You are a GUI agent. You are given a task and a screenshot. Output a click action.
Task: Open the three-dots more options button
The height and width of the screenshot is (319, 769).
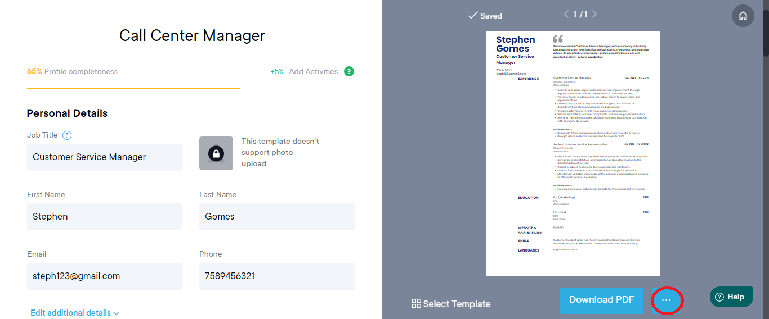(x=667, y=300)
